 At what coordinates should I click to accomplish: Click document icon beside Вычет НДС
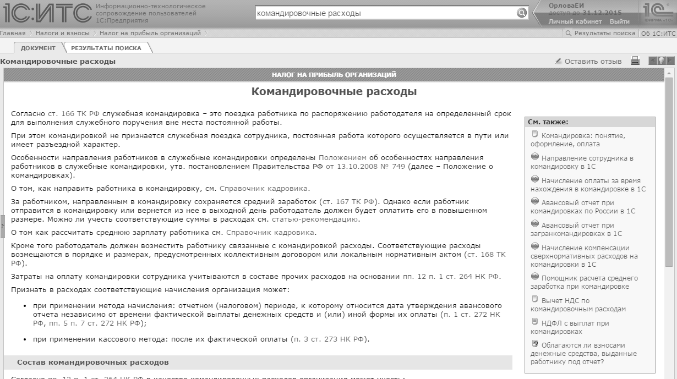pos(534,299)
